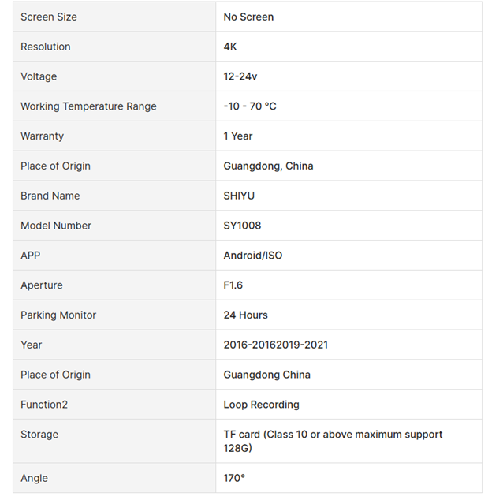Select the "170°" angle value
This screenshot has width=492, height=500.
(x=234, y=478)
